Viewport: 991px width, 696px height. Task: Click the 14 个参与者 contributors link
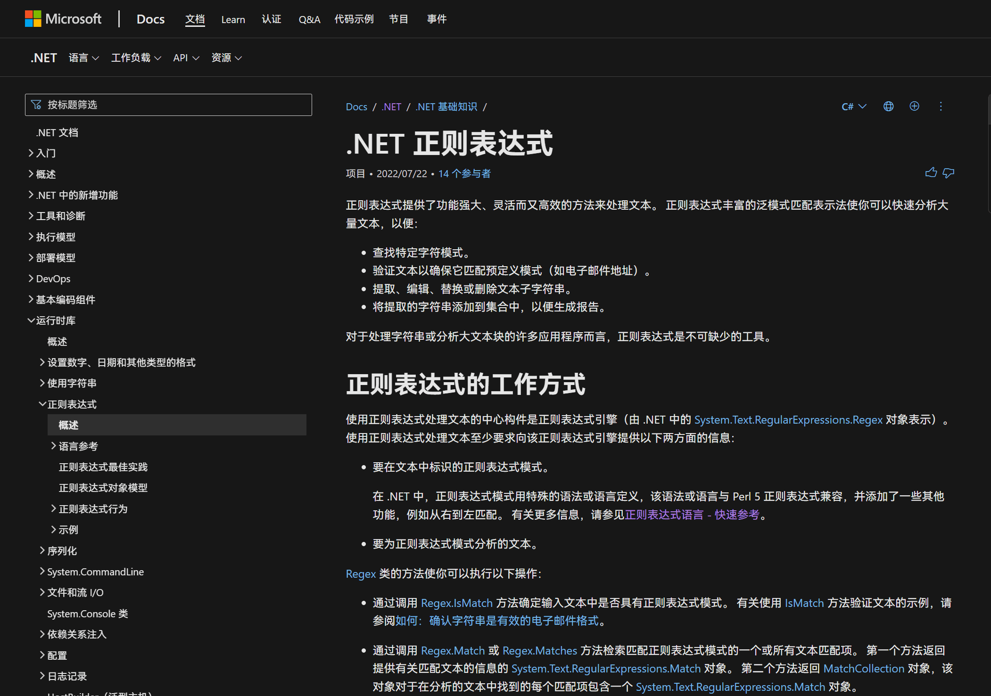(464, 173)
